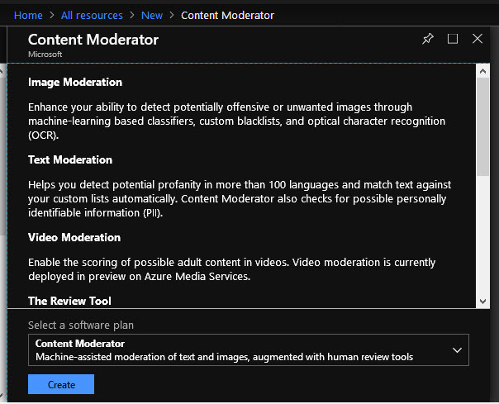Click the Text Moderation heading
The image size is (499, 404).
click(70, 159)
